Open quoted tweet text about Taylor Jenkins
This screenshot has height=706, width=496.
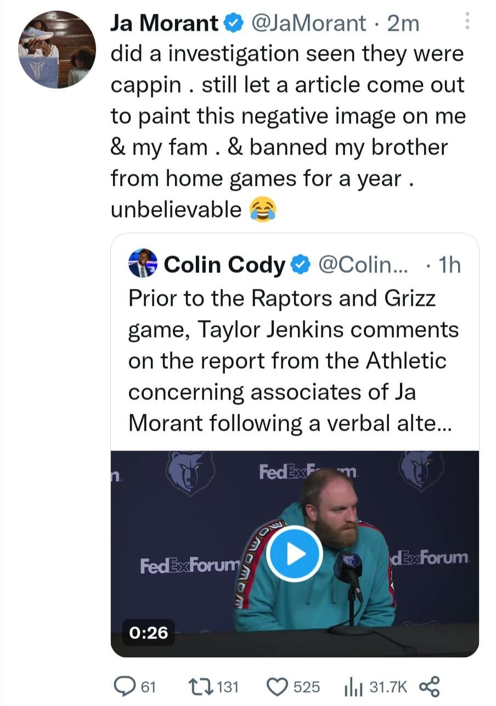click(x=292, y=361)
